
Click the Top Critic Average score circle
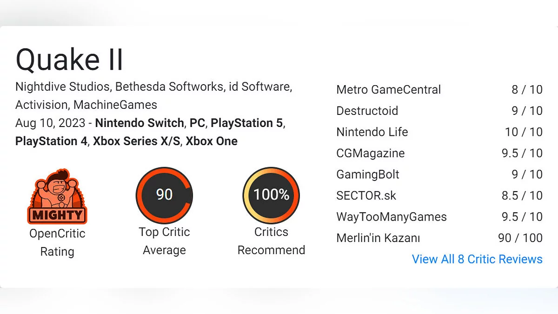(164, 195)
